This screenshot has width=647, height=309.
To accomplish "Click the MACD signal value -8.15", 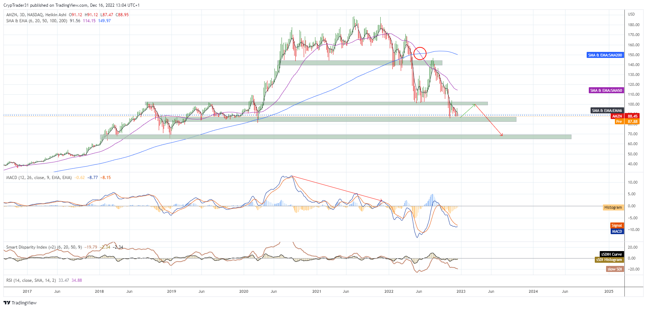I will pos(106,178).
